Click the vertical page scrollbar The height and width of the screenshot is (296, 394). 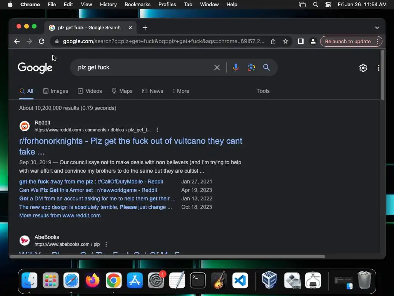coord(383,75)
